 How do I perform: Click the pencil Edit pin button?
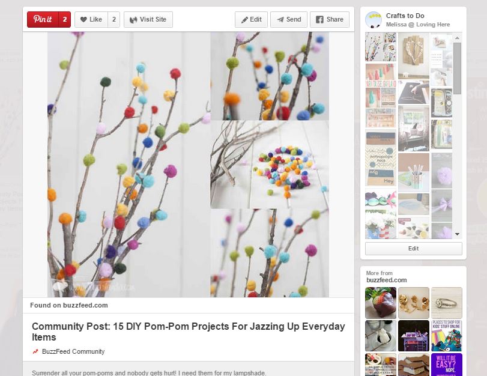251,20
